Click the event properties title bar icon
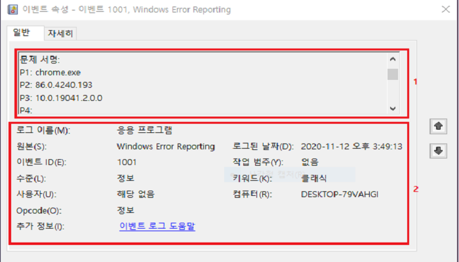Screen dimensions: 459x262 [x=12, y=10]
